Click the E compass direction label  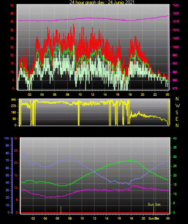point(177,119)
